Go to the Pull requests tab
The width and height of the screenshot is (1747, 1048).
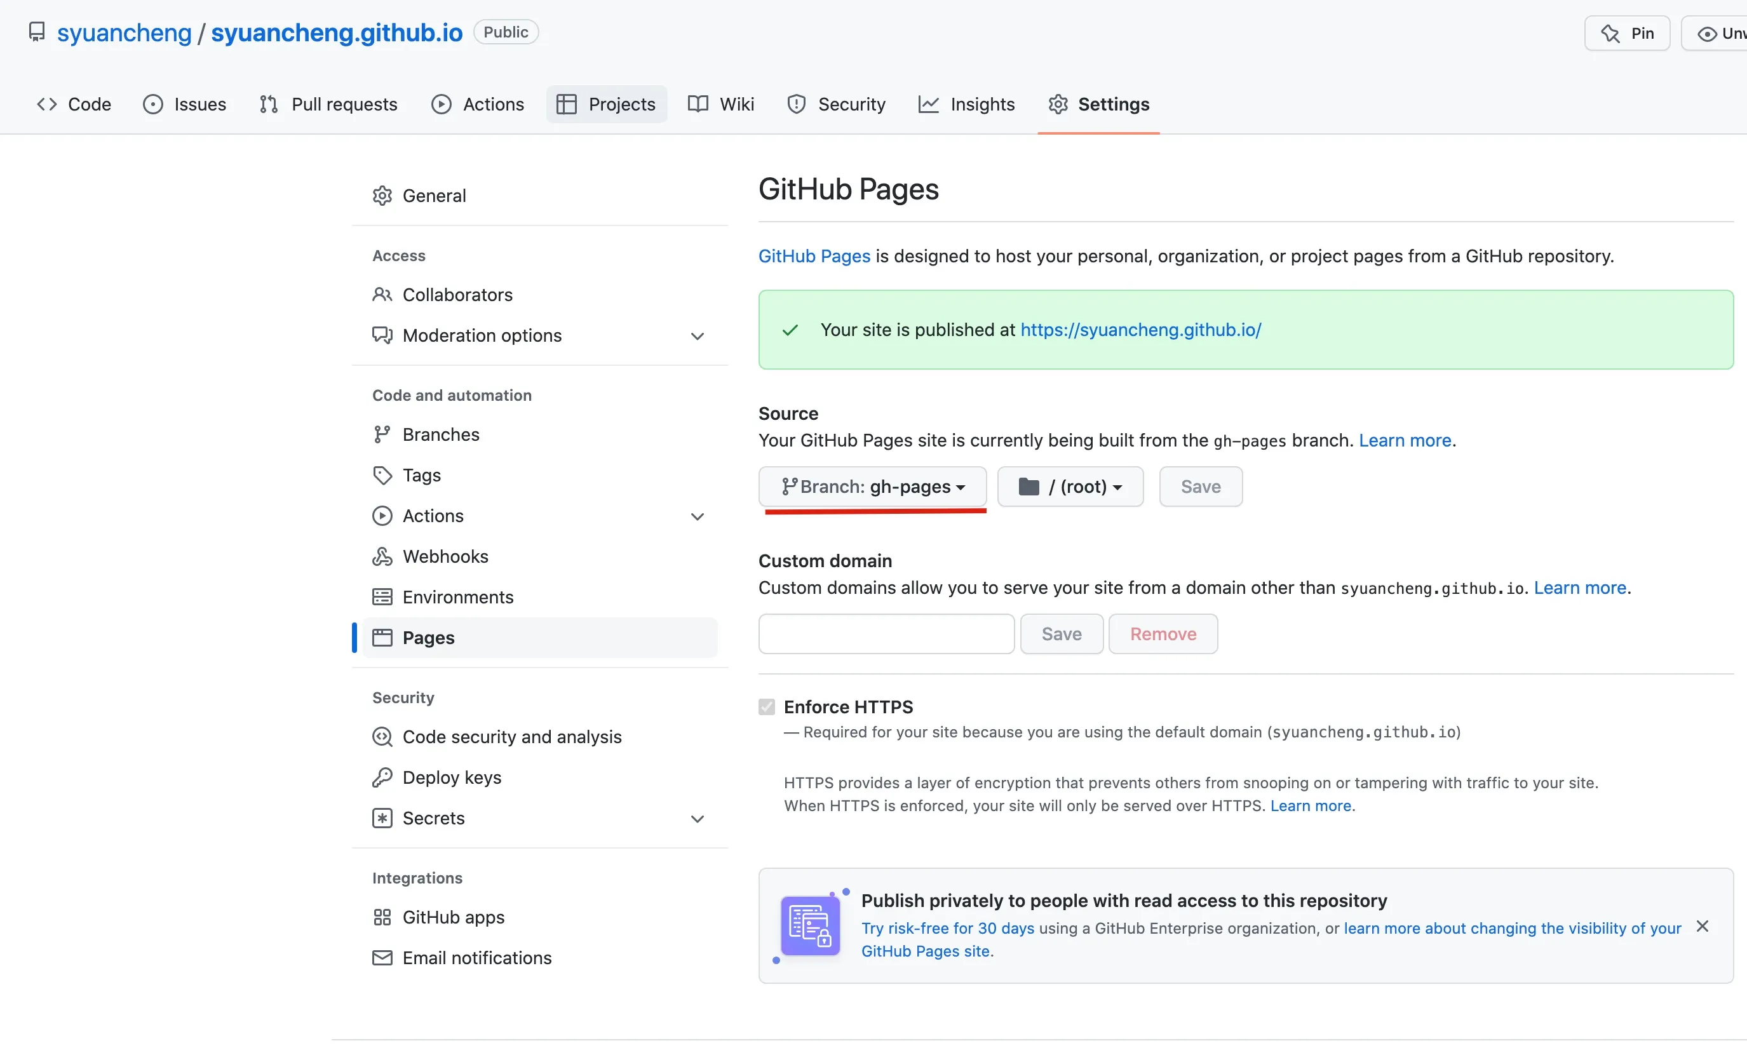(328, 105)
